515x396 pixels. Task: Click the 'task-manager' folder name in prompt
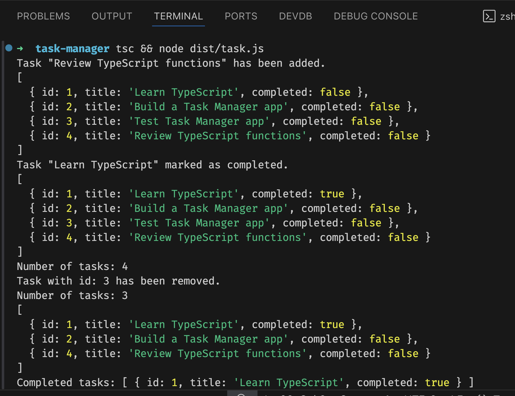[72, 48]
